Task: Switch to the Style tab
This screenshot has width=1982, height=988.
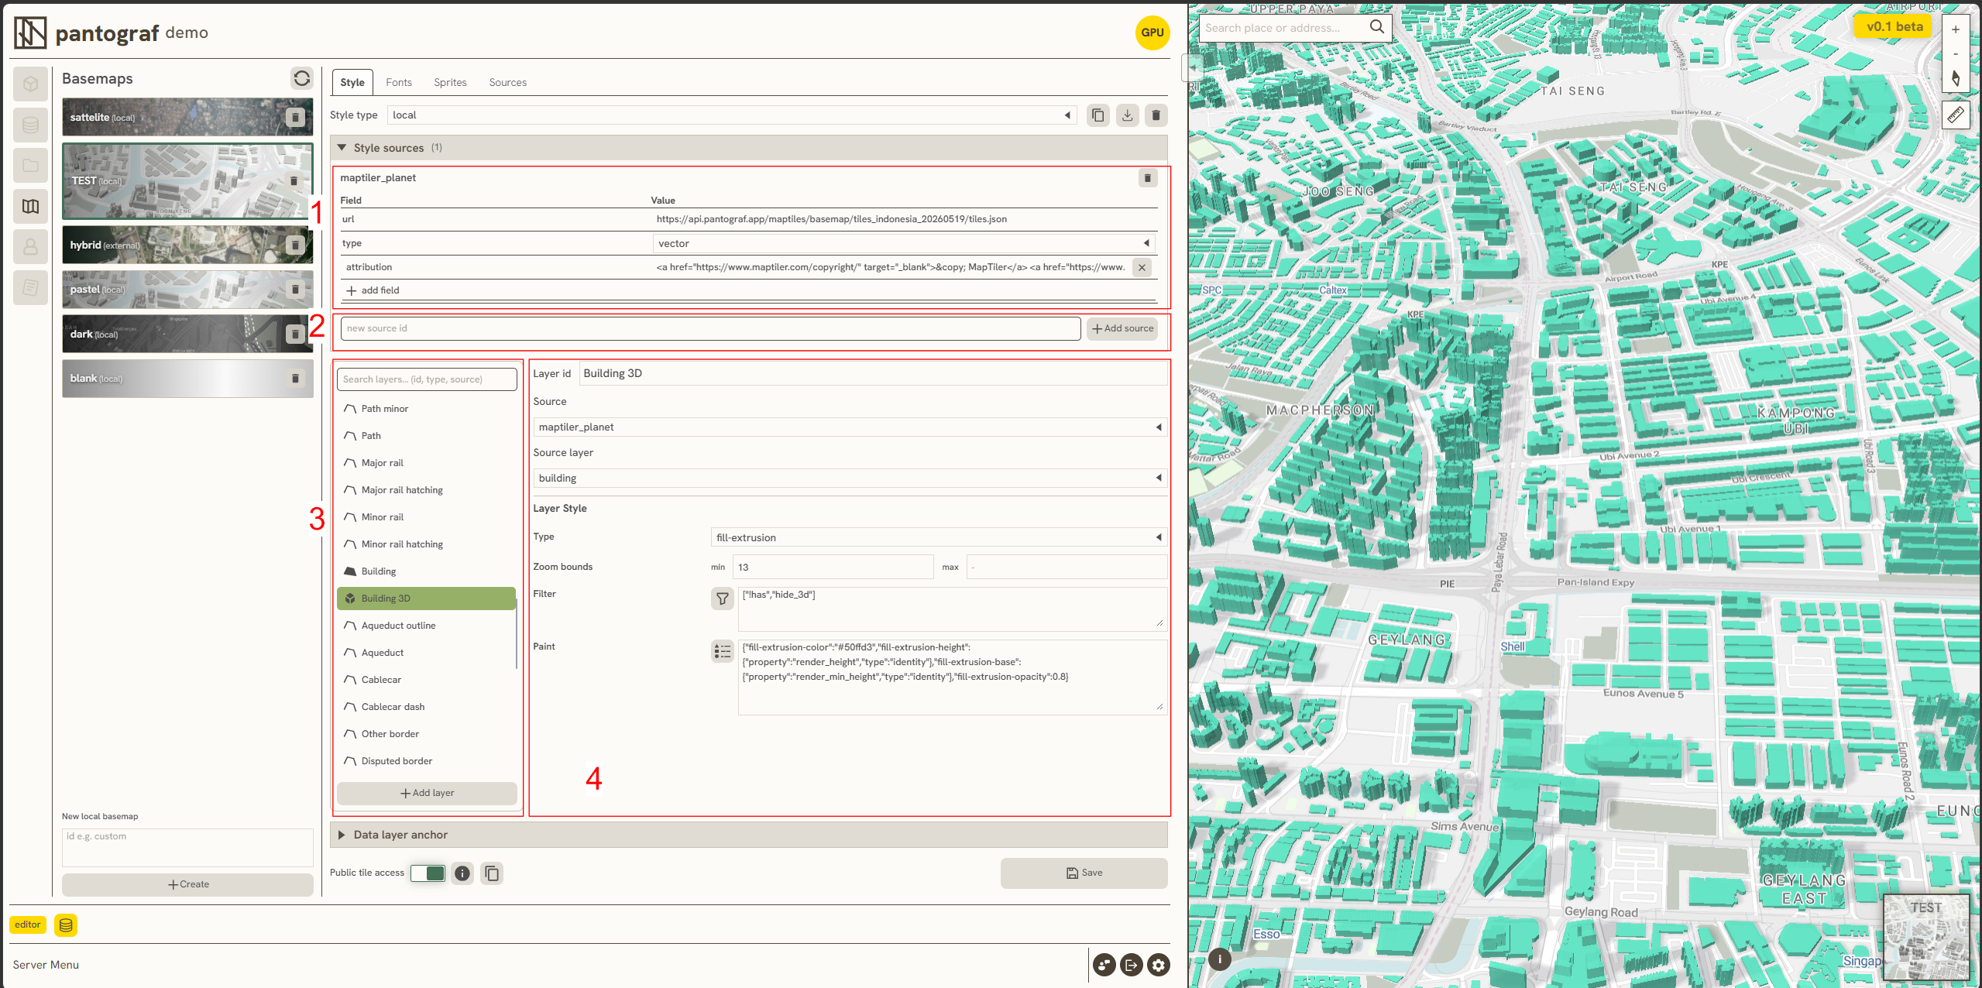Action: click(352, 82)
